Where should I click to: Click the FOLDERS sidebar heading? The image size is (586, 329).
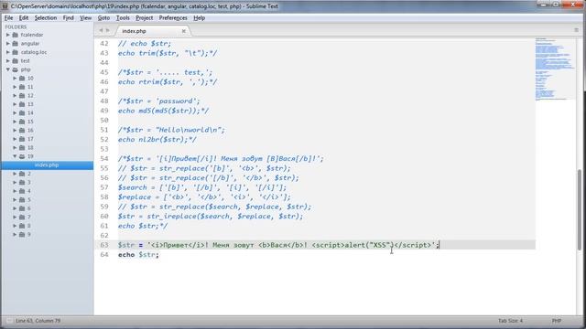point(16,27)
